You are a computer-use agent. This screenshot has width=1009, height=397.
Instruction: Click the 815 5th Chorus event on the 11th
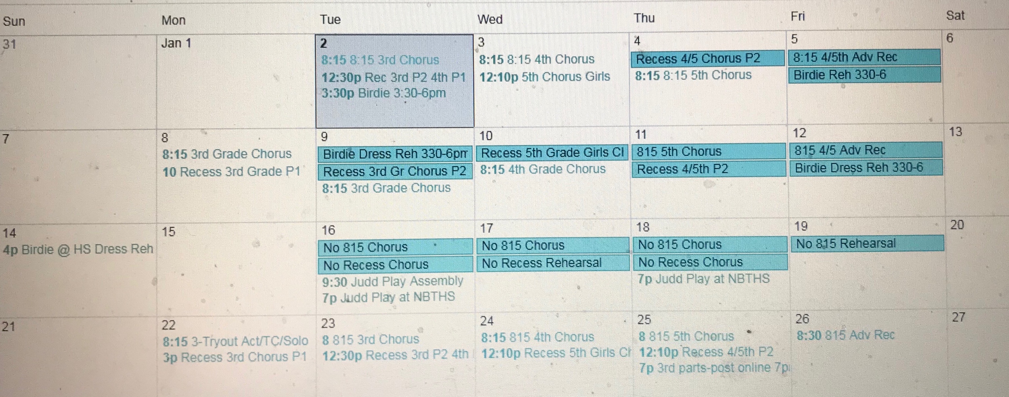click(x=708, y=151)
